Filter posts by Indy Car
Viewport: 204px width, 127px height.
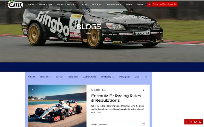[59, 77]
